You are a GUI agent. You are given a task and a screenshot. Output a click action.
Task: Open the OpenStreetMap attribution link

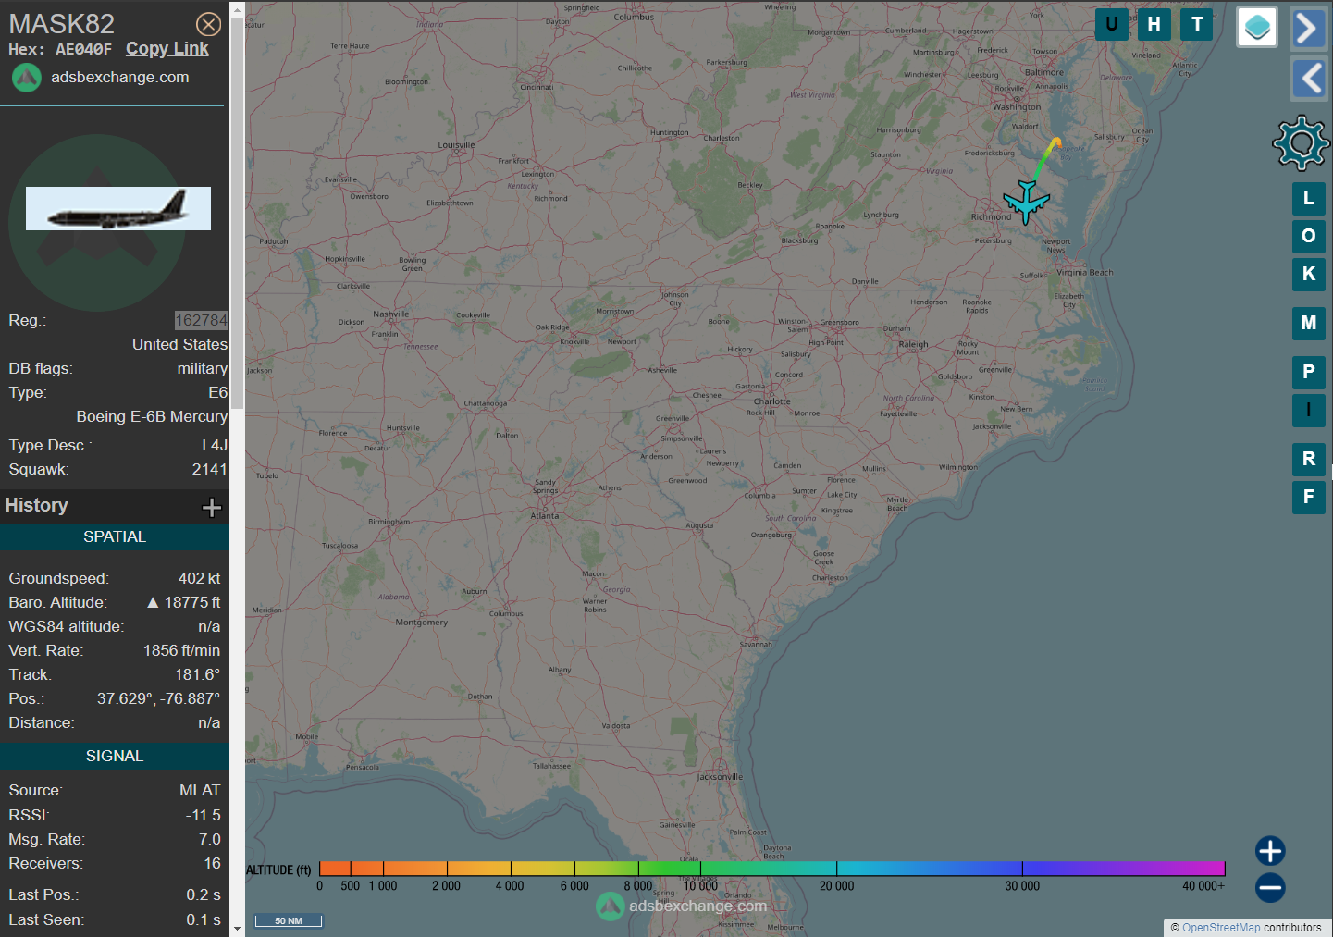click(1220, 928)
